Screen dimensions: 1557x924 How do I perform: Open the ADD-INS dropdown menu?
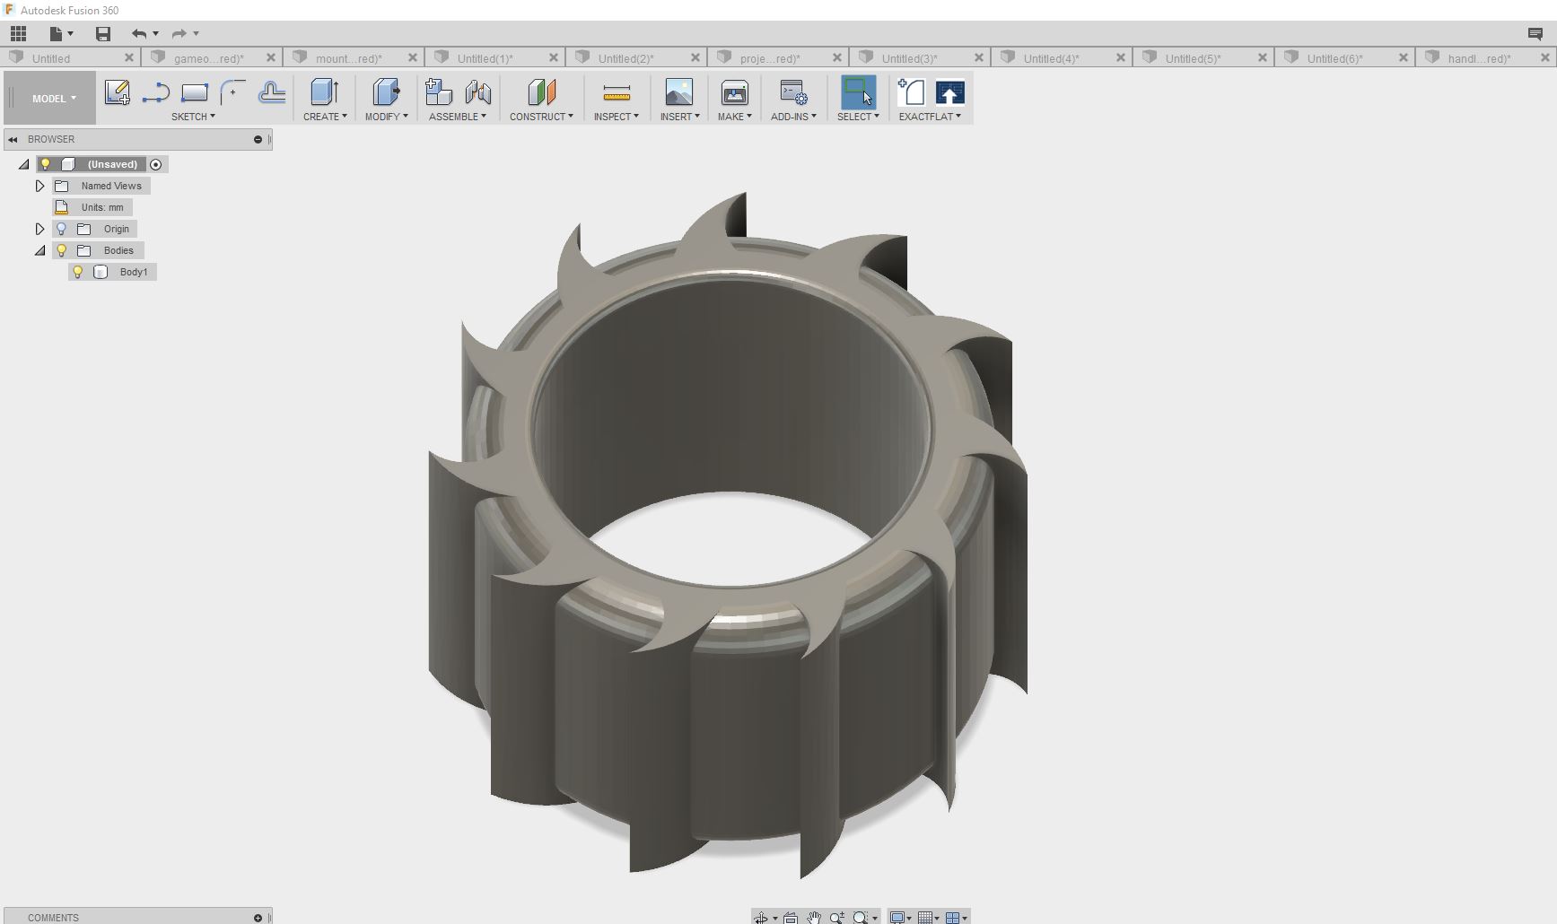coord(793,117)
